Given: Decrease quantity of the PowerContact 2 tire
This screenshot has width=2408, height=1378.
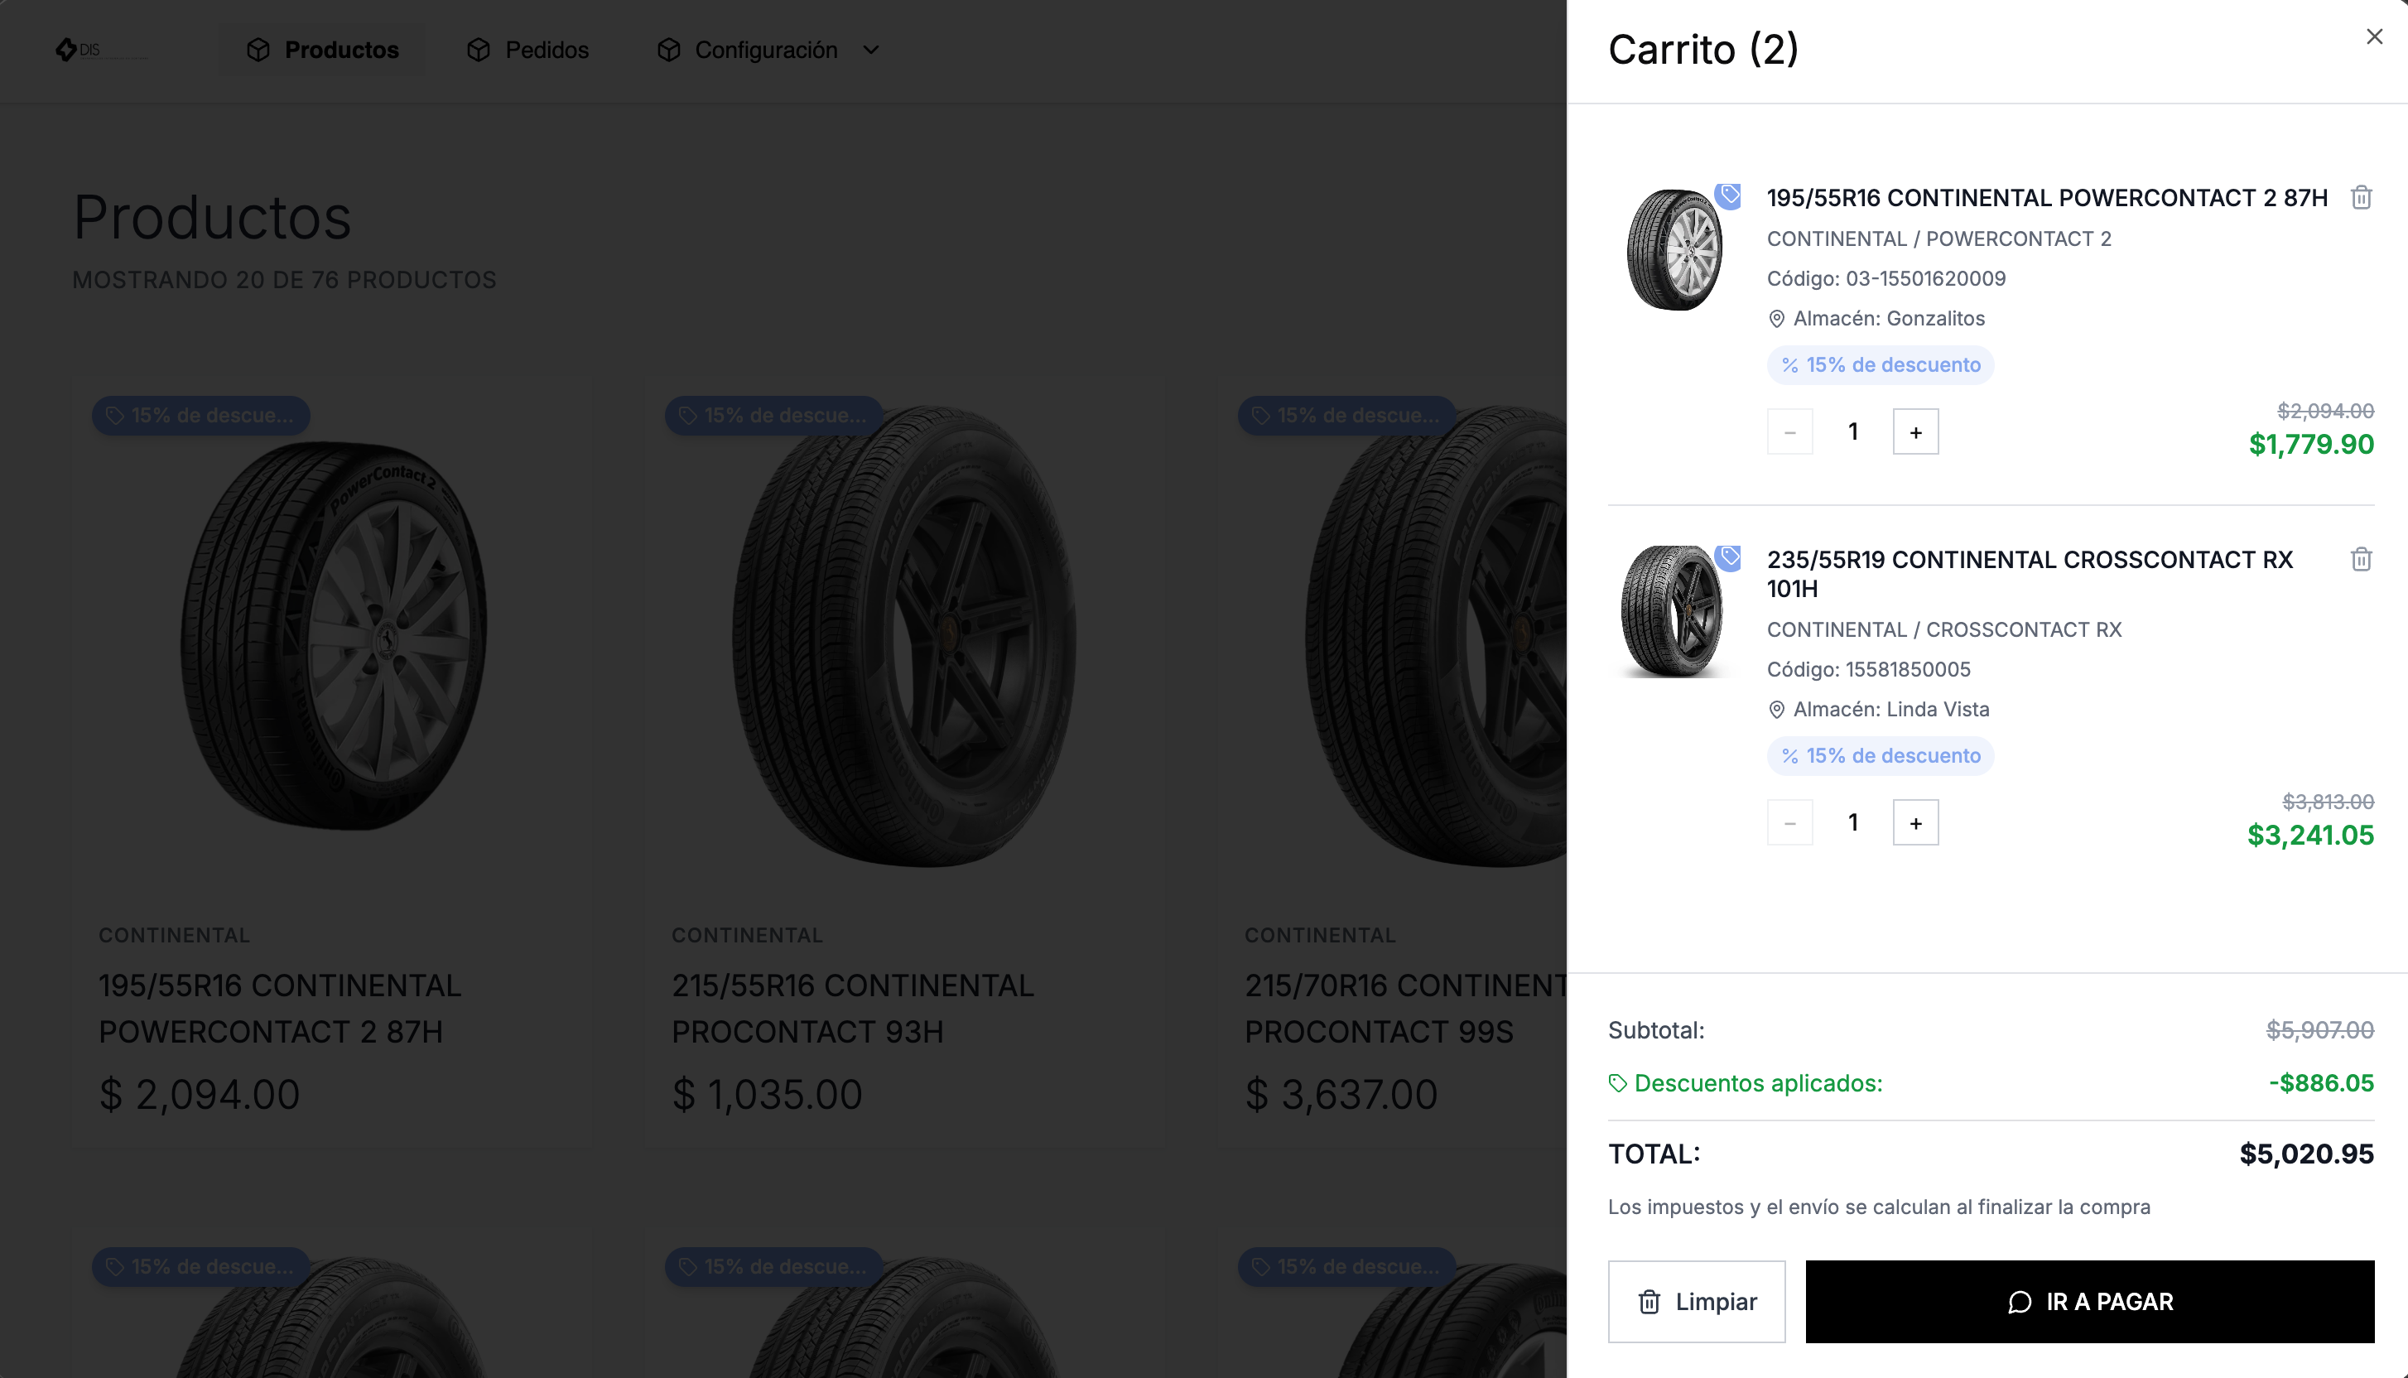Looking at the screenshot, I should pyautogui.click(x=1789, y=431).
